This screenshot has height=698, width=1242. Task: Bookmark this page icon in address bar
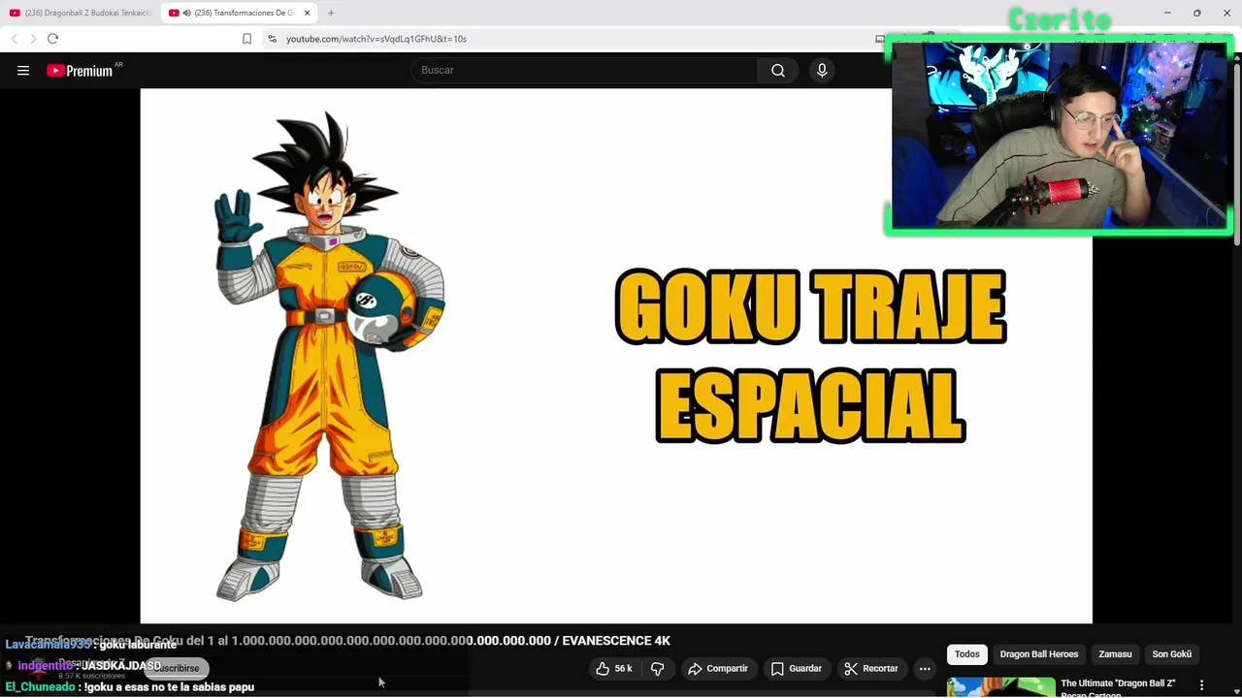tap(246, 39)
